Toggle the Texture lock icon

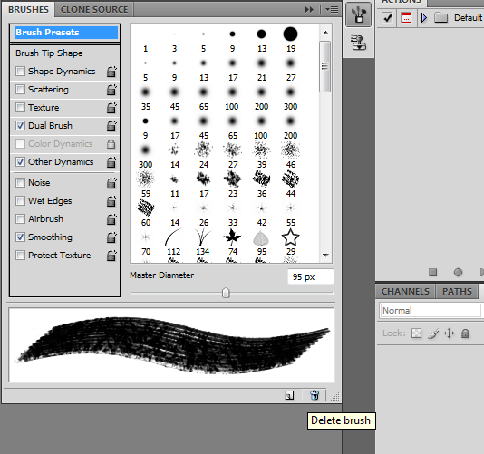111,108
